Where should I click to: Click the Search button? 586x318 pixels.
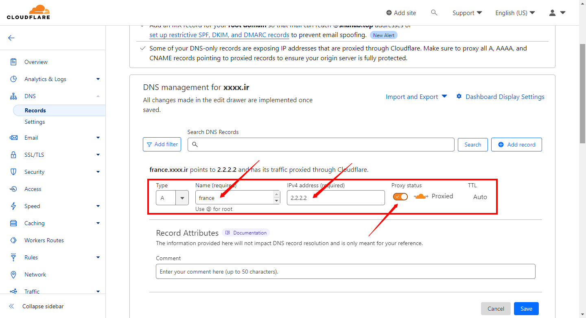click(473, 145)
